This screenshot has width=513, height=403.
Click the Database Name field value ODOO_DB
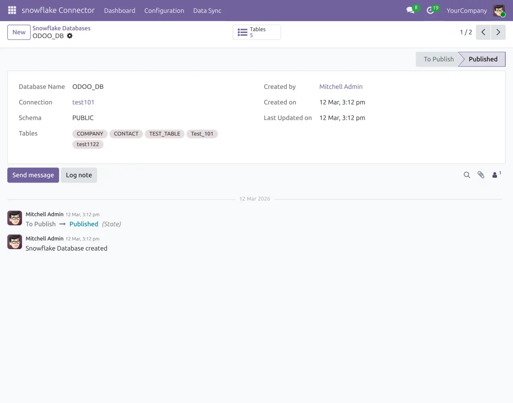coord(88,86)
